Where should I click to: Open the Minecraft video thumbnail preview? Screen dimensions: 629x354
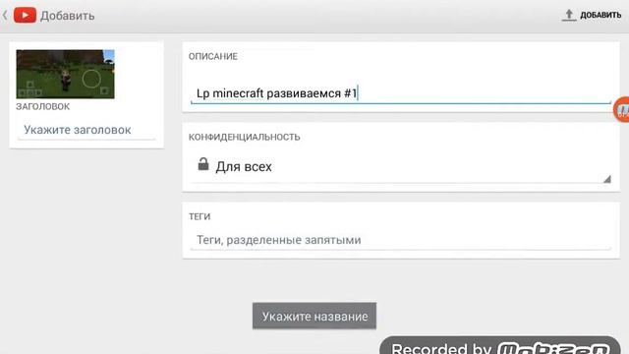coord(66,75)
